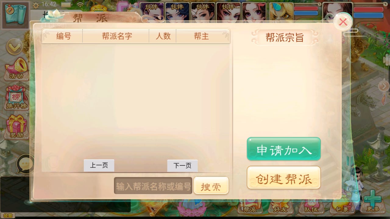Collapse the side menu with chevron button
The image size is (390, 219).
[14, 47]
